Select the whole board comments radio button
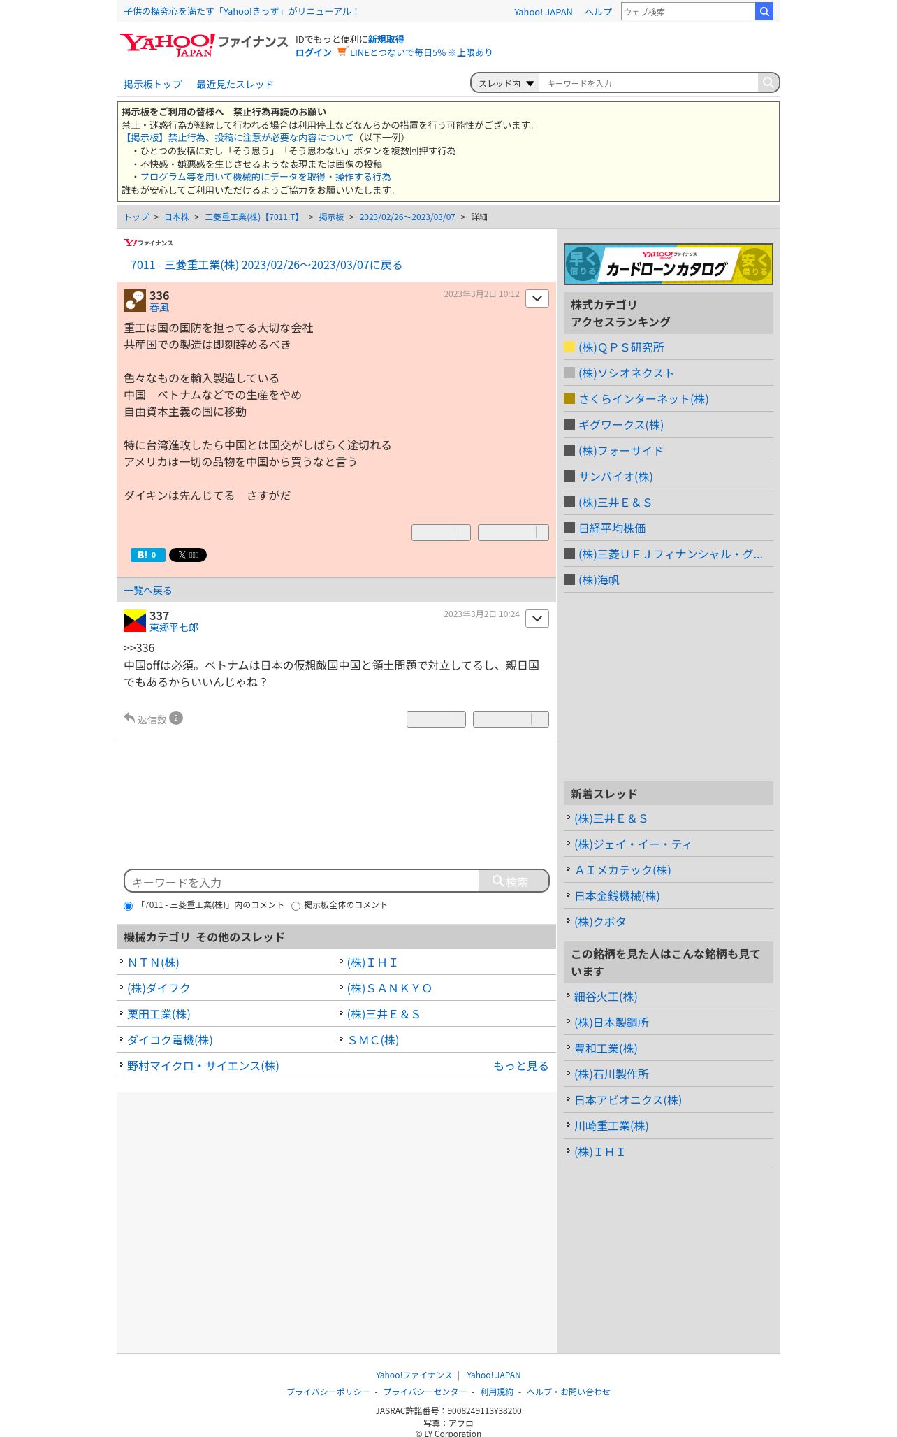This screenshot has height=1437, width=897. point(296,906)
